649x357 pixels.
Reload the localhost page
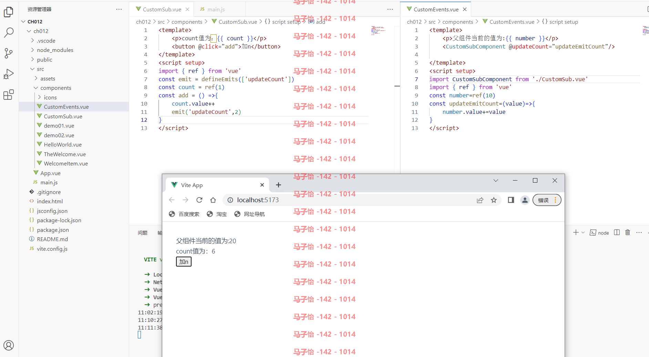click(199, 200)
